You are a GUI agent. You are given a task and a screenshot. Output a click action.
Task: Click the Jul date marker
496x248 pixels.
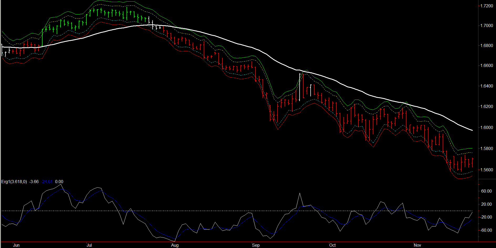(x=89, y=245)
